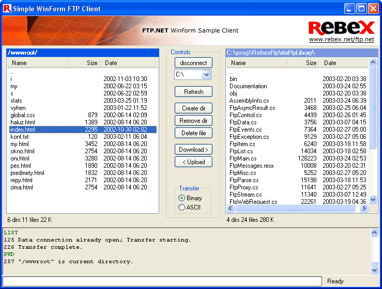Sort local list by Date column
382x289 pixels.
[344, 63]
